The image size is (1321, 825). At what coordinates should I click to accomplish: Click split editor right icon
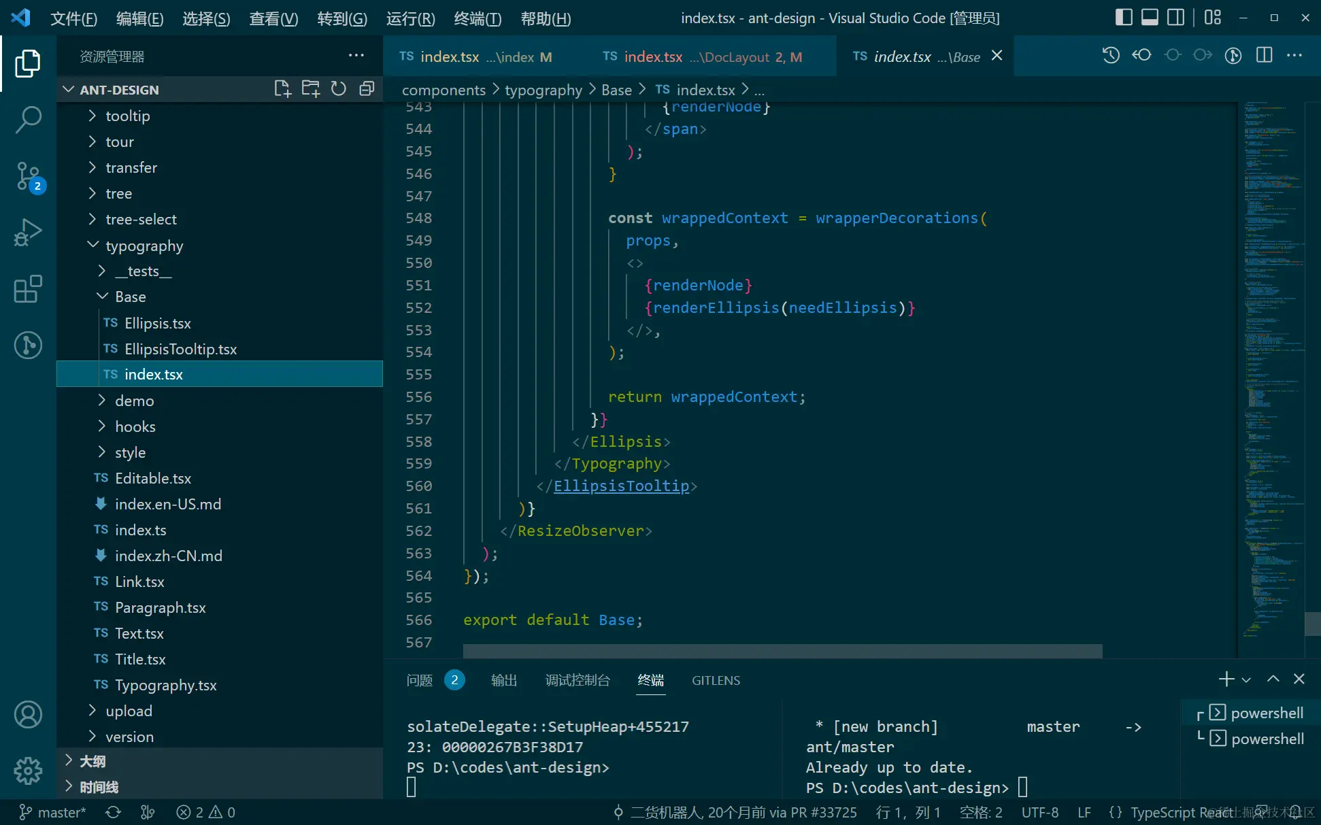point(1264,56)
